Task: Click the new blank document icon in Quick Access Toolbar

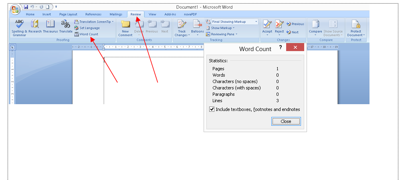Action: point(47,7)
